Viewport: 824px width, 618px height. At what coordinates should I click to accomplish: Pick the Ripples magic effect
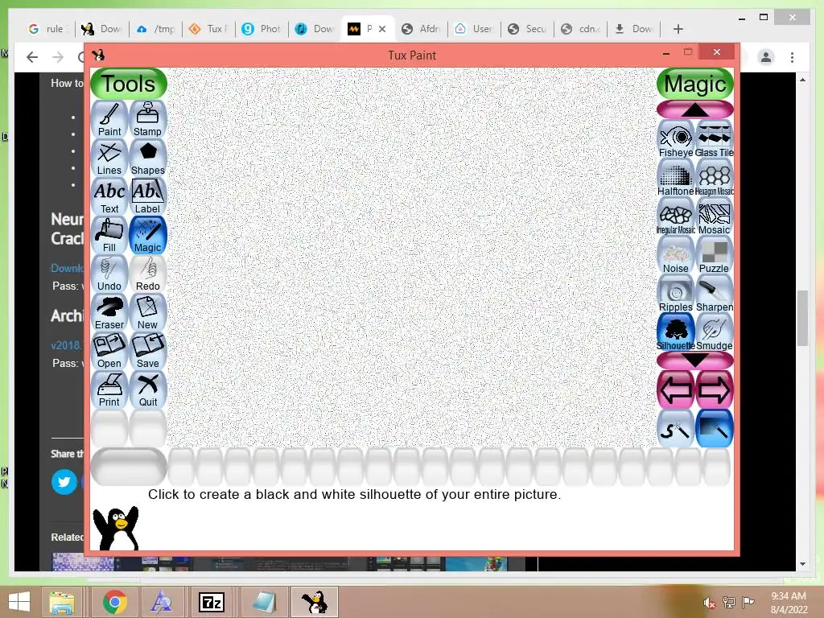tap(676, 294)
